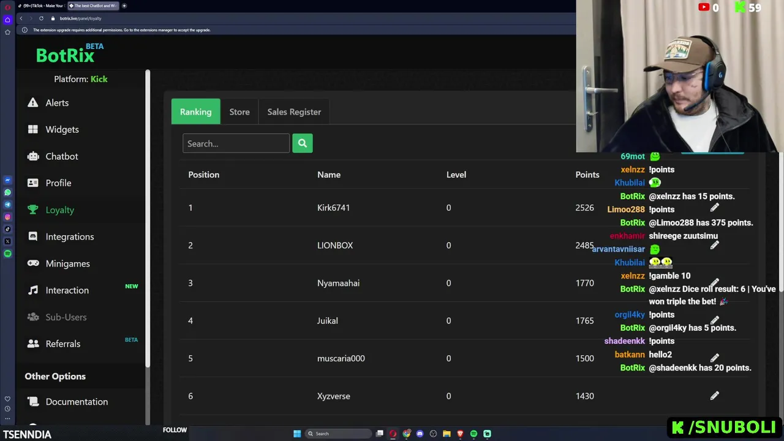Viewport: 784px width, 441px height.
Task: Open File Explorer from the taskbar
Action: click(x=447, y=434)
